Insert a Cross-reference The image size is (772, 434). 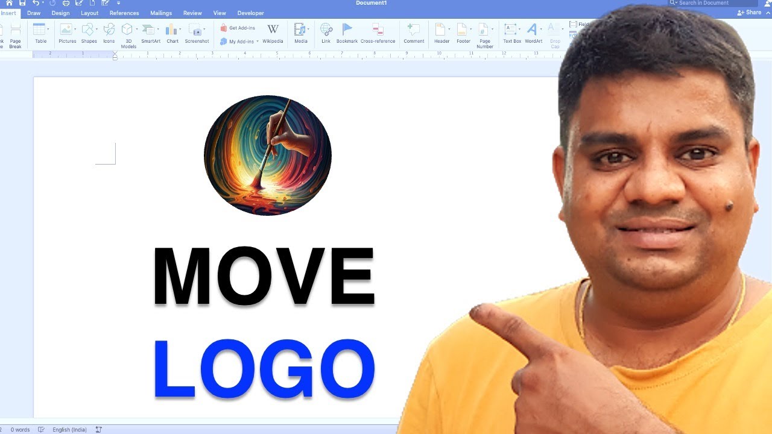coord(378,33)
